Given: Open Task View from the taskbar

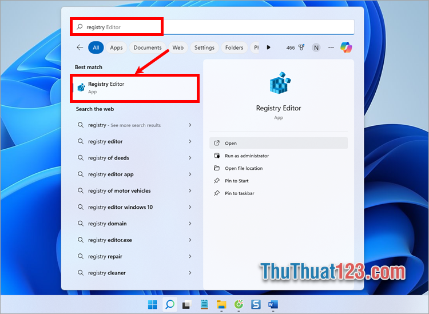Looking at the screenshot, I should click(187, 304).
